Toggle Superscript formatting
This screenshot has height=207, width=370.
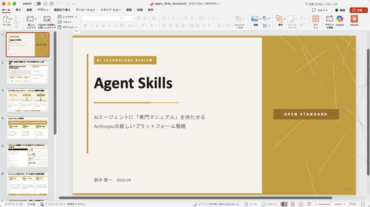[x=110, y=26]
